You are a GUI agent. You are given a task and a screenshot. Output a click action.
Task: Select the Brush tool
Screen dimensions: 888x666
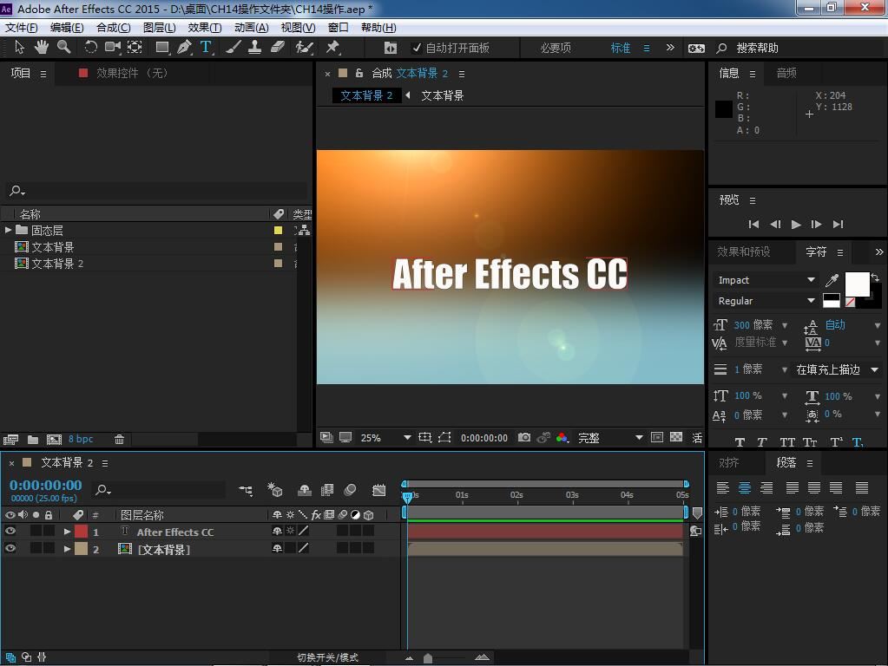(x=233, y=48)
